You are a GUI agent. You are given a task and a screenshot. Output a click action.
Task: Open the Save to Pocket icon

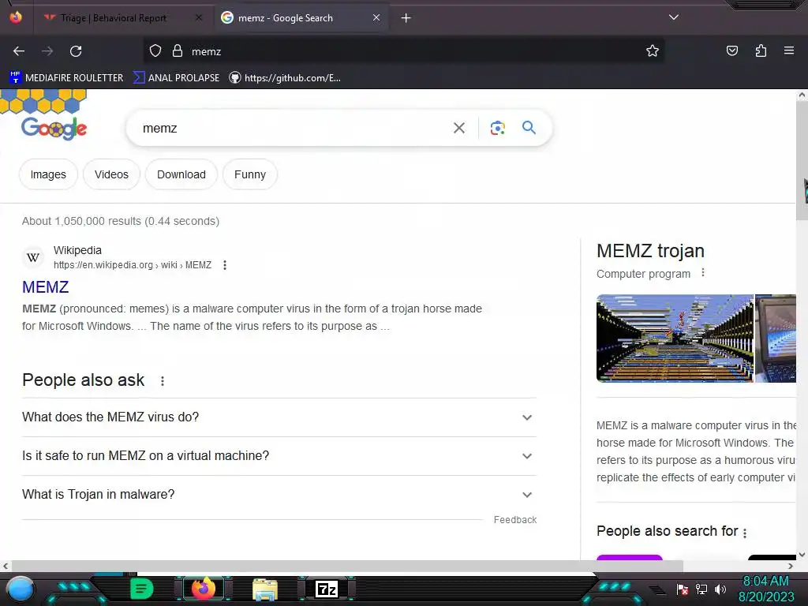tap(731, 50)
